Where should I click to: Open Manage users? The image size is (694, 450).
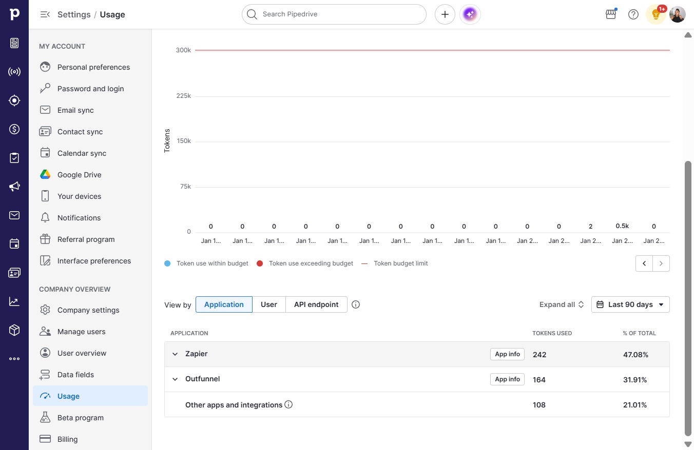click(90, 332)
